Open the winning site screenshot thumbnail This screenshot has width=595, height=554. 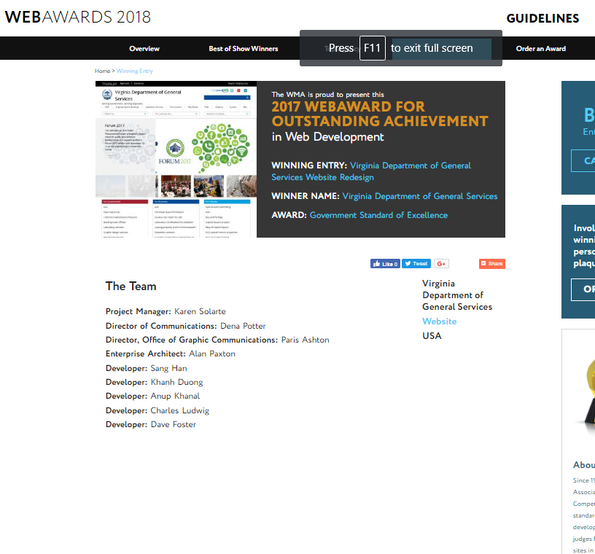pyautogui.click(x=176, y=160)
